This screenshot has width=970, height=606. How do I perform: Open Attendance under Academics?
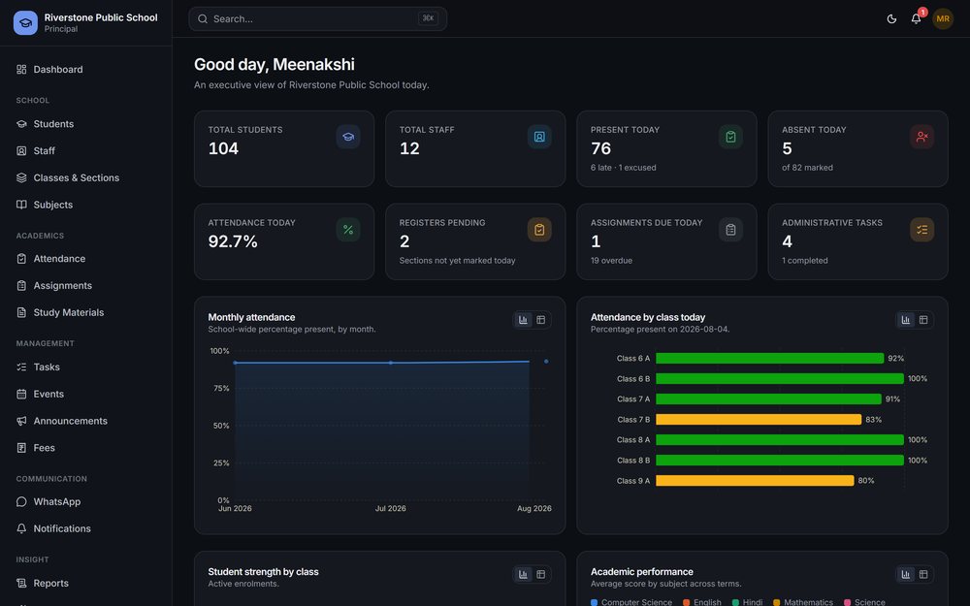[86, 259]
